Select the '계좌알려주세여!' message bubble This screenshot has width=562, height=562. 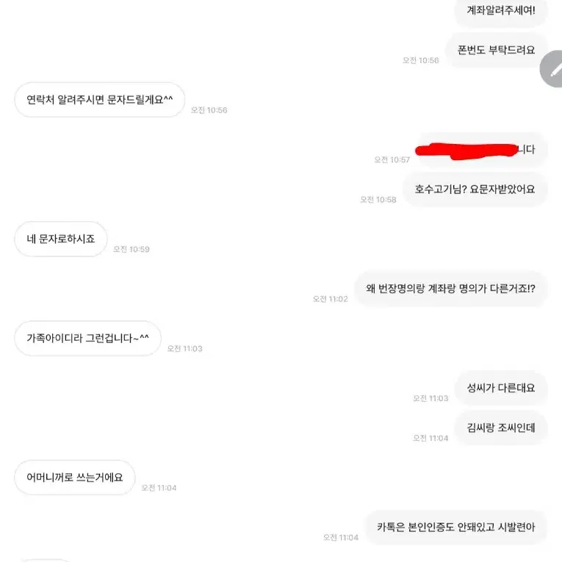click(x=501, y=11)
